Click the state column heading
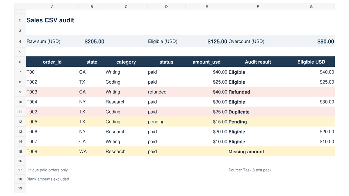349x196 pixels. coord(92,62)
